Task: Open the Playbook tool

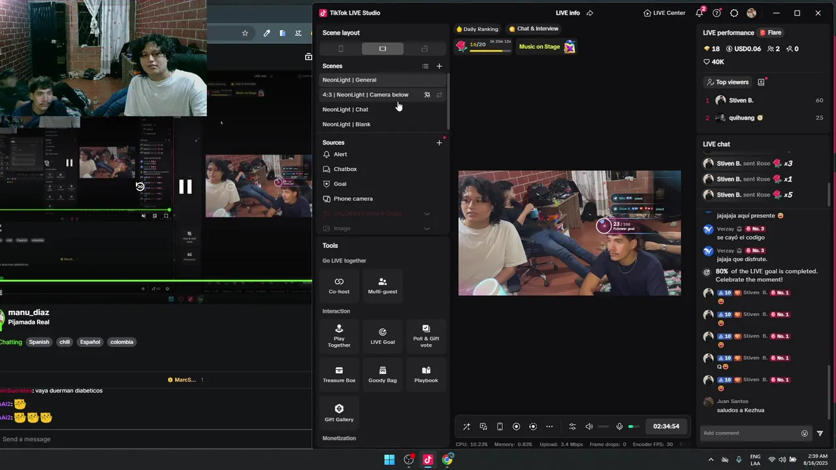Action: point(426,374)
